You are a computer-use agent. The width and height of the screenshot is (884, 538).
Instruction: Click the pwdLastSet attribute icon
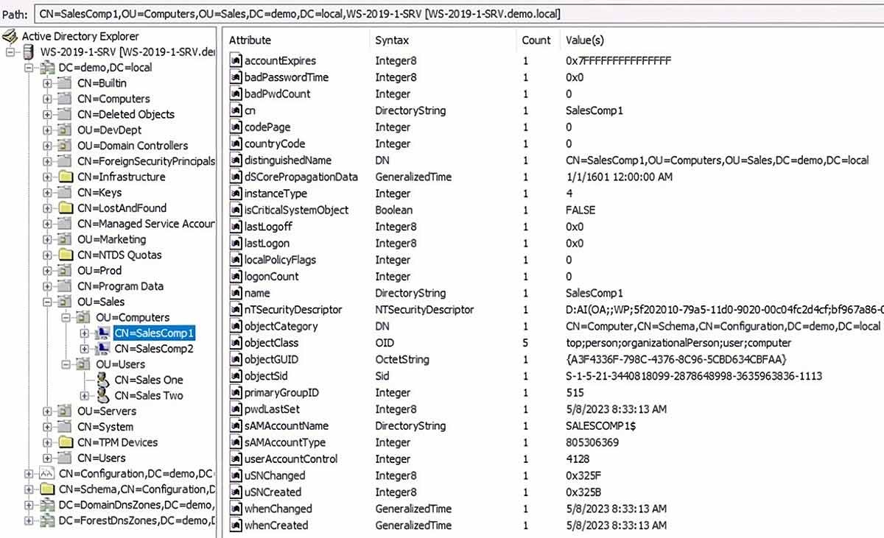(236, 409)
